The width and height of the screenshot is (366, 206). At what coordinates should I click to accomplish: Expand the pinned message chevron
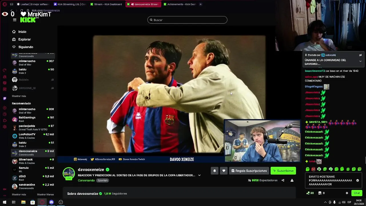(360, 61)
